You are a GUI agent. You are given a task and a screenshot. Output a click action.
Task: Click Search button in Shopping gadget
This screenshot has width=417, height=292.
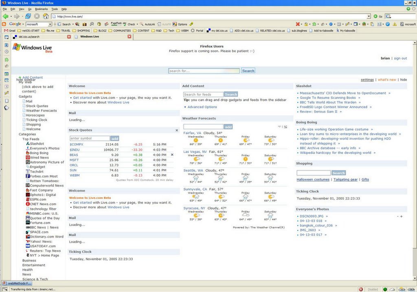pyautogui.click(x=338, y=173)
